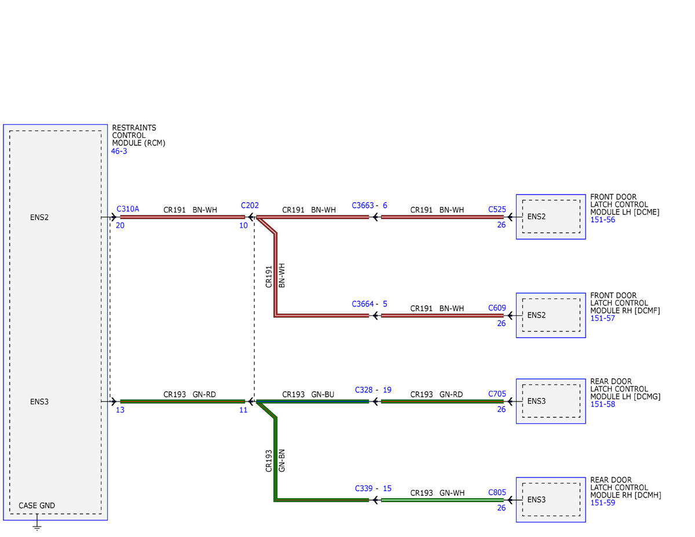The height and width of the screenshot is (537, 695).
Task: Select the CASE GND text
Action: point(36,506)
